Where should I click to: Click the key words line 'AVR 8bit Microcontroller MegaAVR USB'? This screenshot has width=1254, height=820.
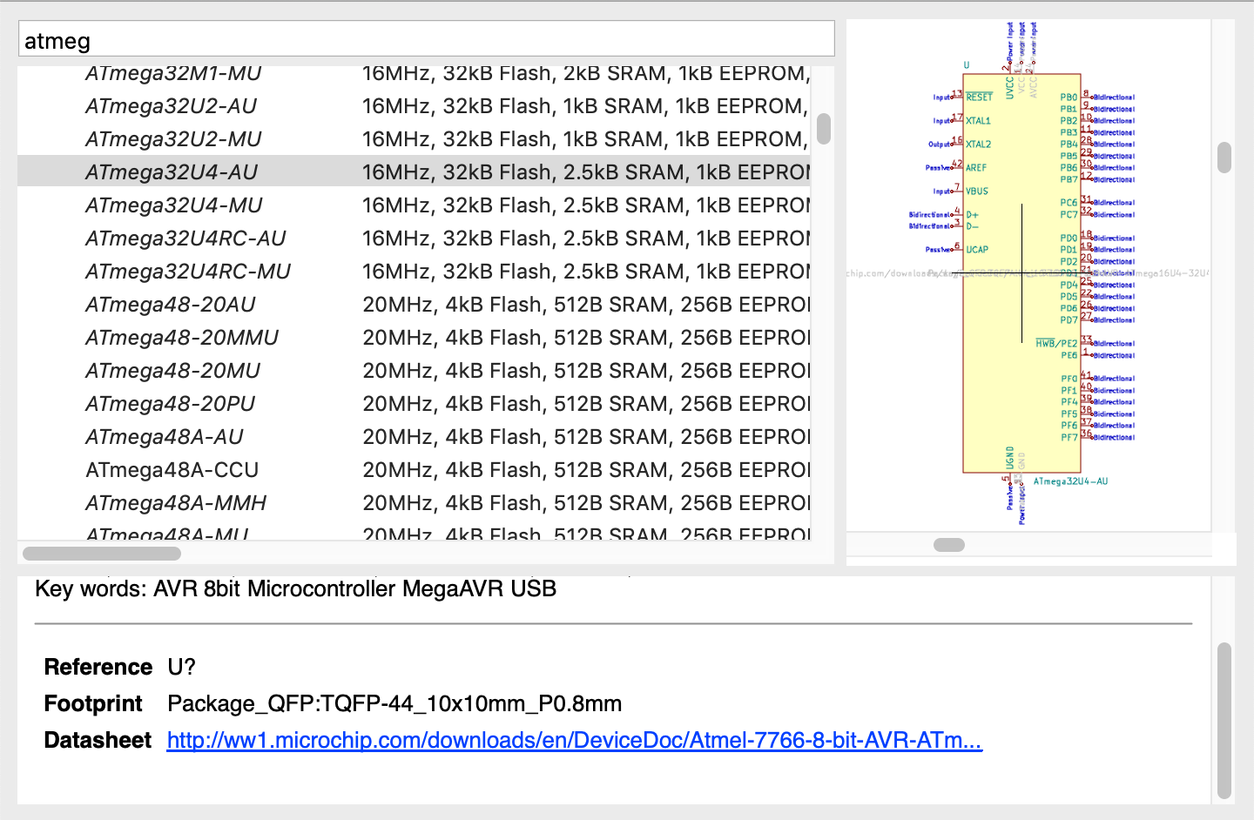pos(355,588)
